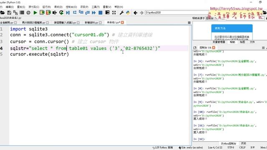
Task: Run cell and advance to next
Action: pyautogui.click(x=48, y=12)
